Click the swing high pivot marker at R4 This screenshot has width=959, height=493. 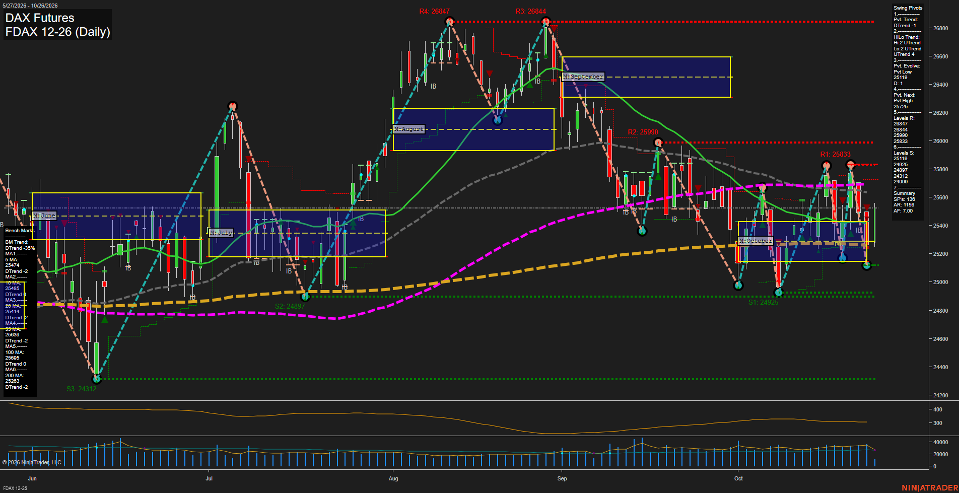450,22
